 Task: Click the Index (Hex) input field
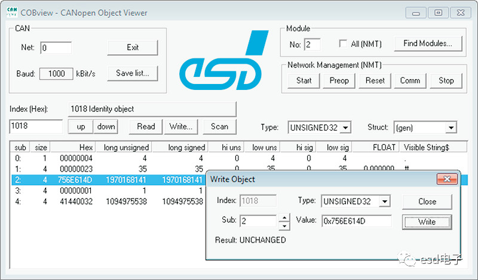click(36, 126)
